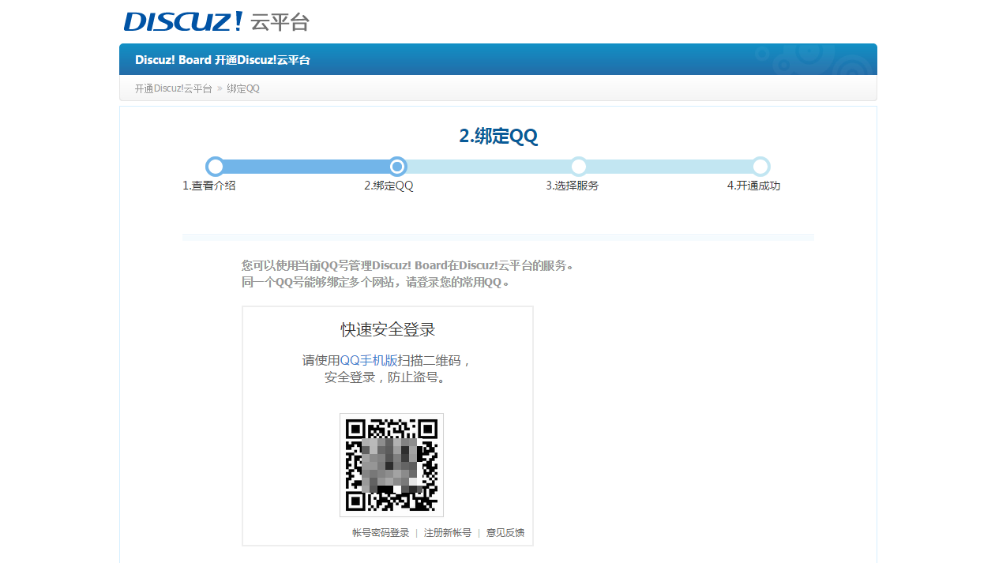This screenshot has width=995, height=563.
Task: Click the Discuz! Board 开通Discuz!云平台 header title
Action: pos(223,60)
